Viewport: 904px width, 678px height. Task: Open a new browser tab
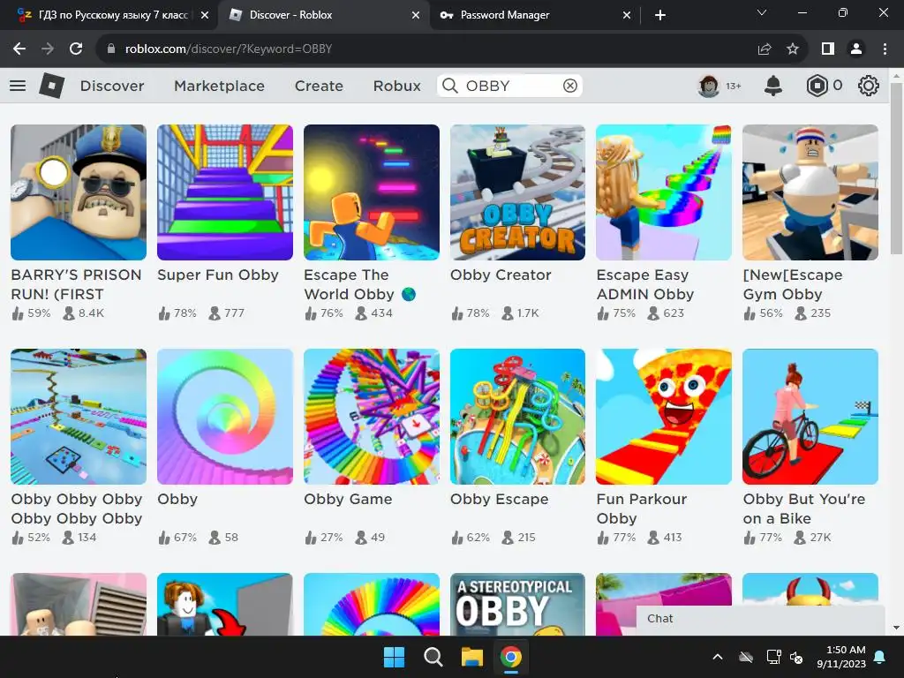tap(660, 15)
